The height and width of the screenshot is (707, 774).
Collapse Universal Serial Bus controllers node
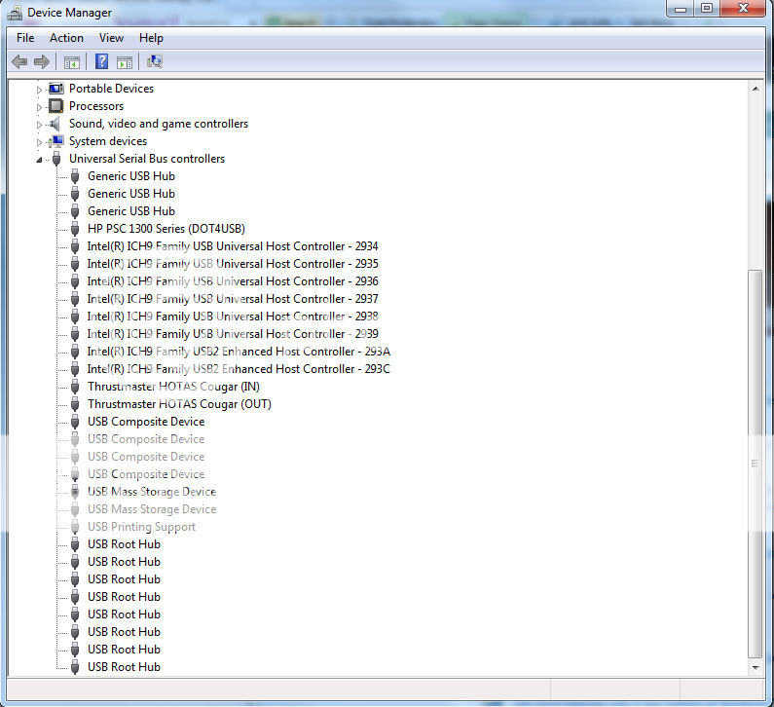tap(40, 159)
